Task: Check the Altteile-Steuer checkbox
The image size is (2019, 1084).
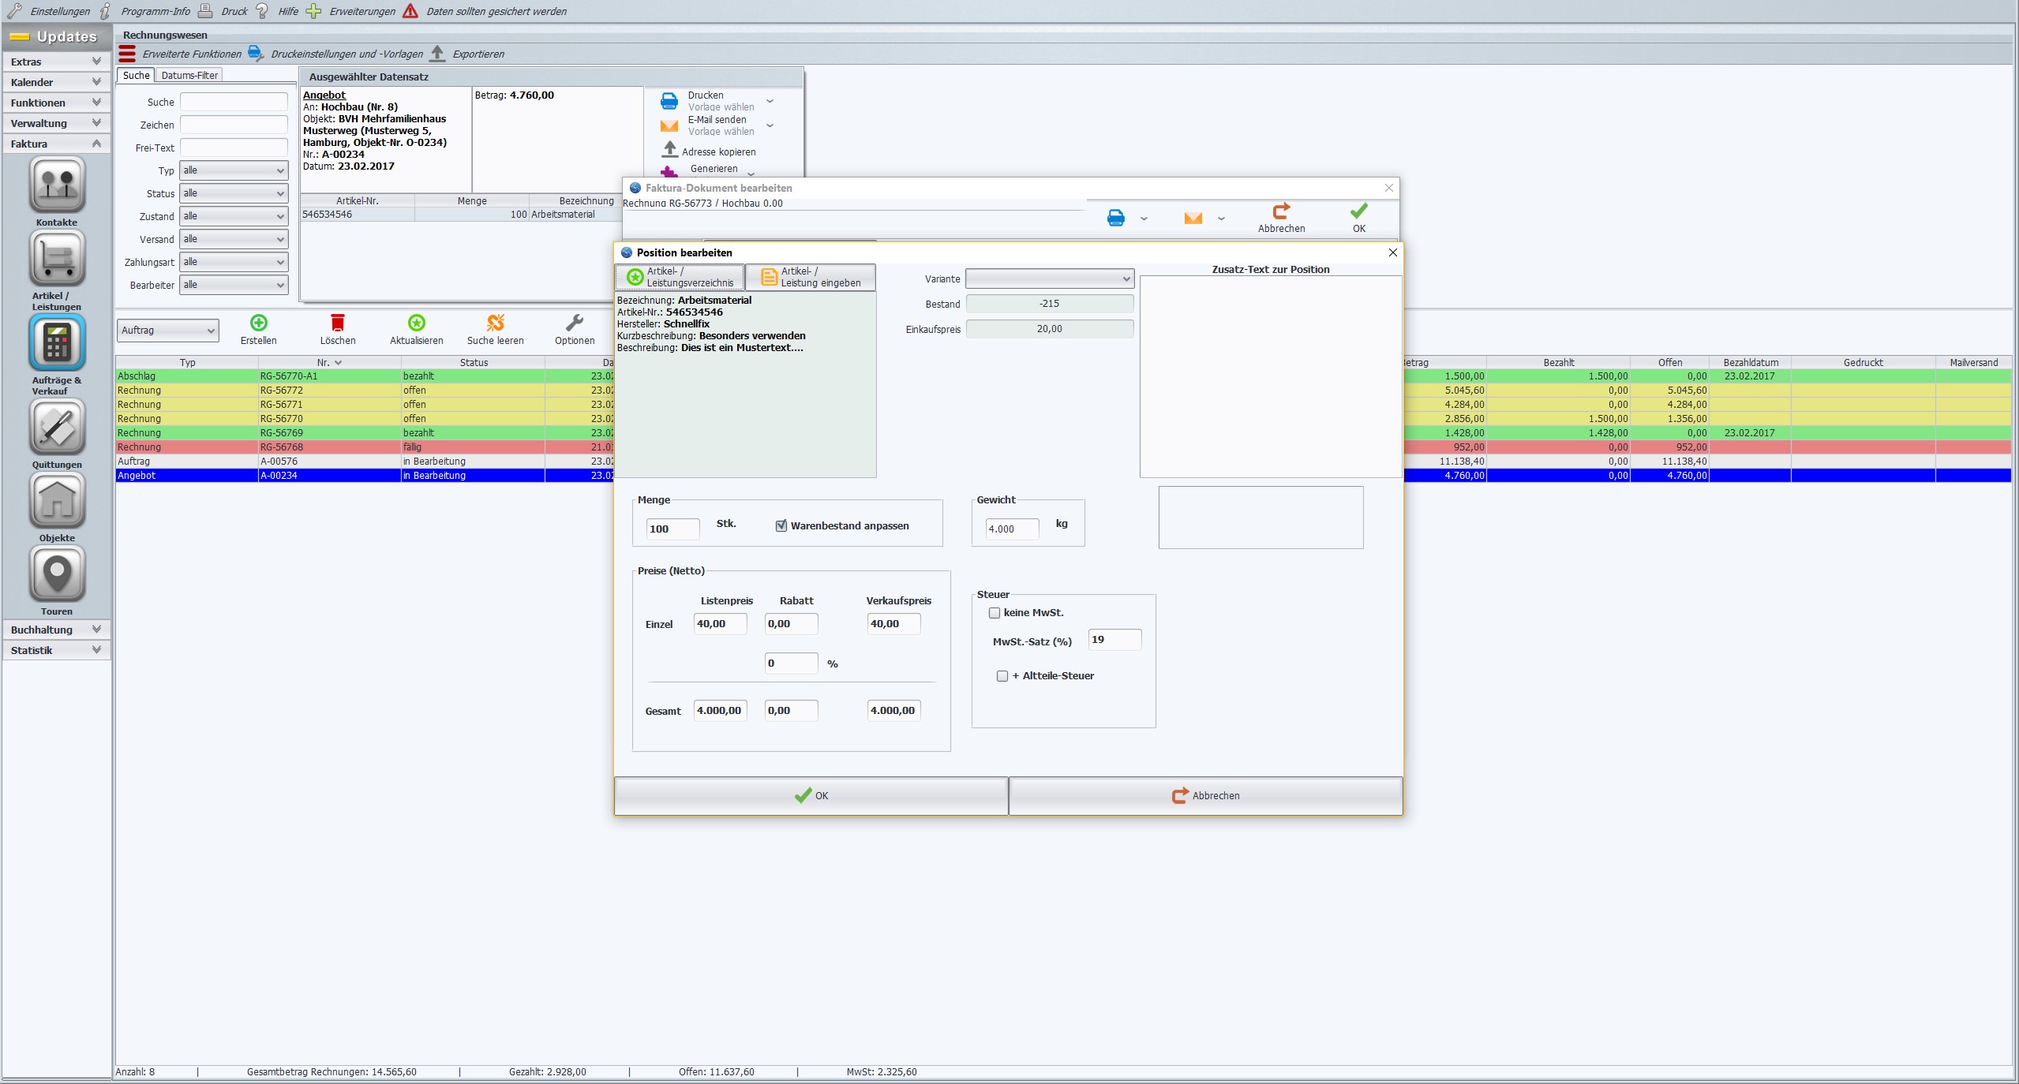Action: 1002,676
